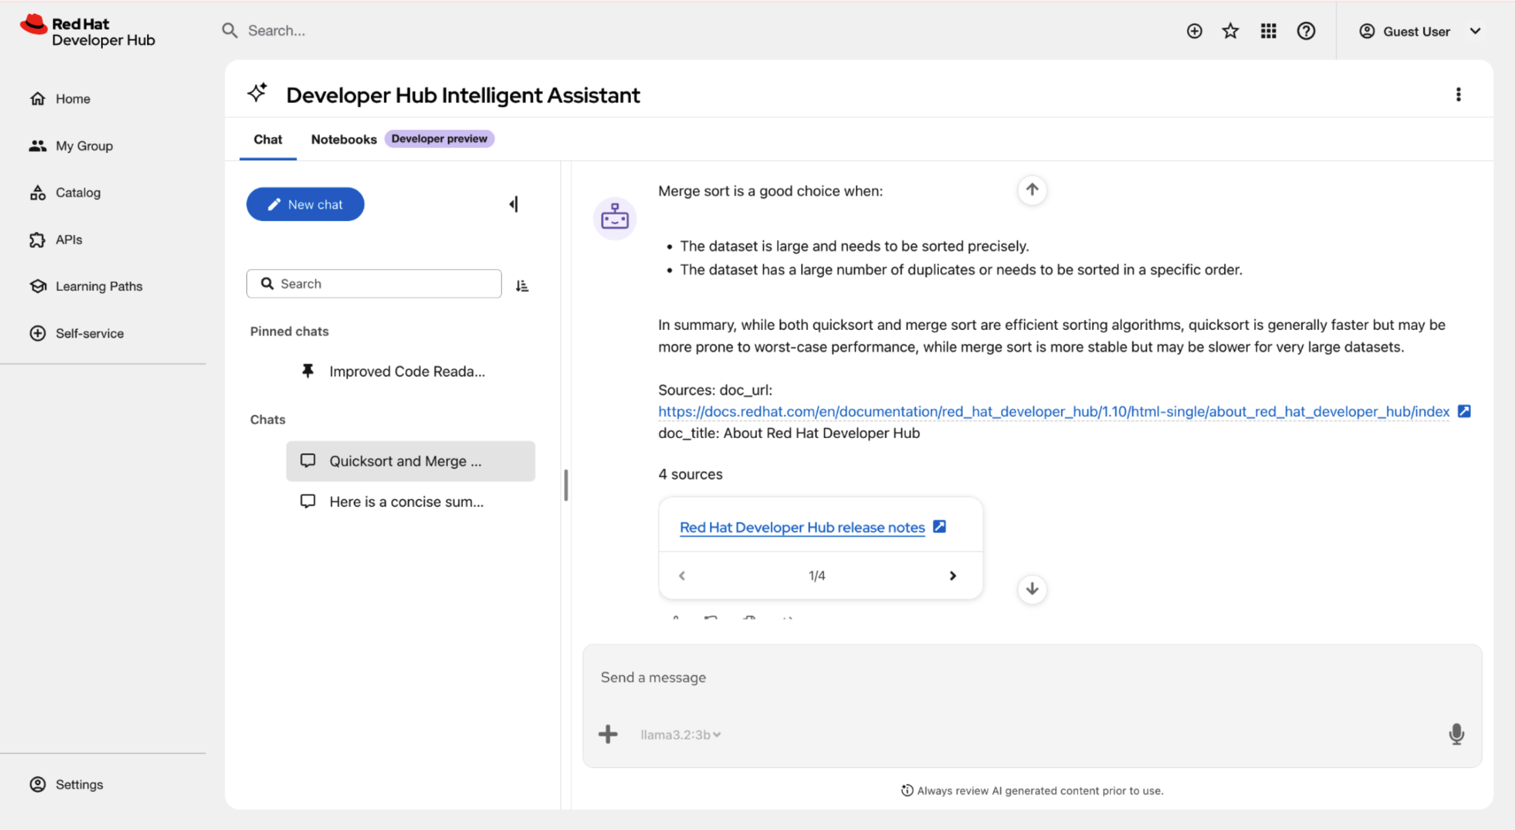Go to previous source card
The width and height of the screenshot is (1515, 830).
(682, 575)
